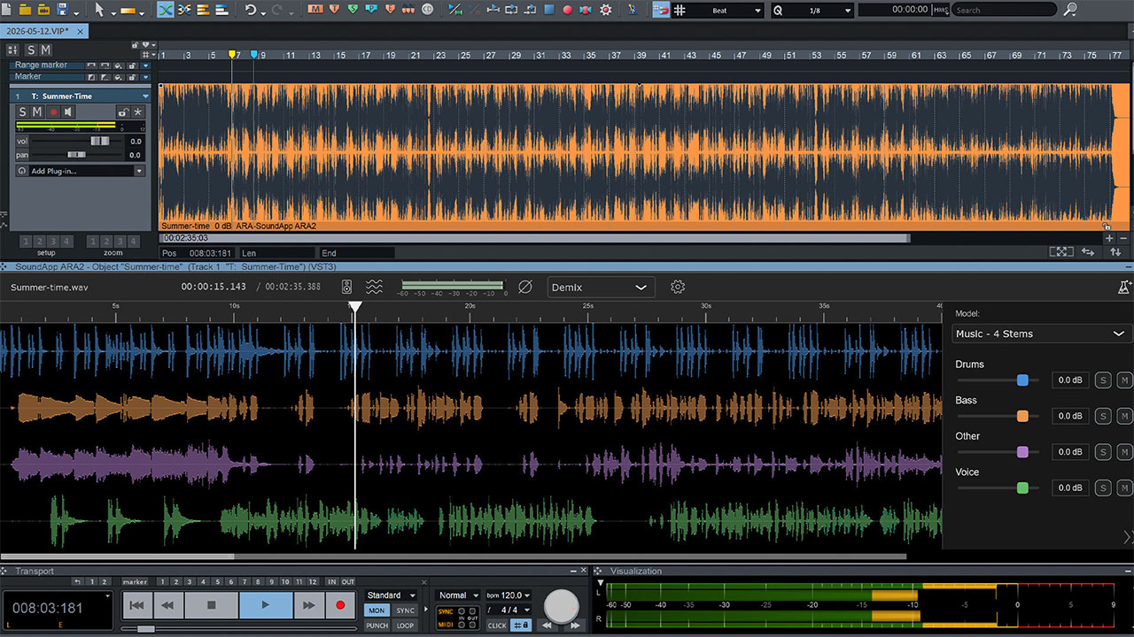
Task: Click the red record circle in the top toolbar
Action: click(568, 10)
